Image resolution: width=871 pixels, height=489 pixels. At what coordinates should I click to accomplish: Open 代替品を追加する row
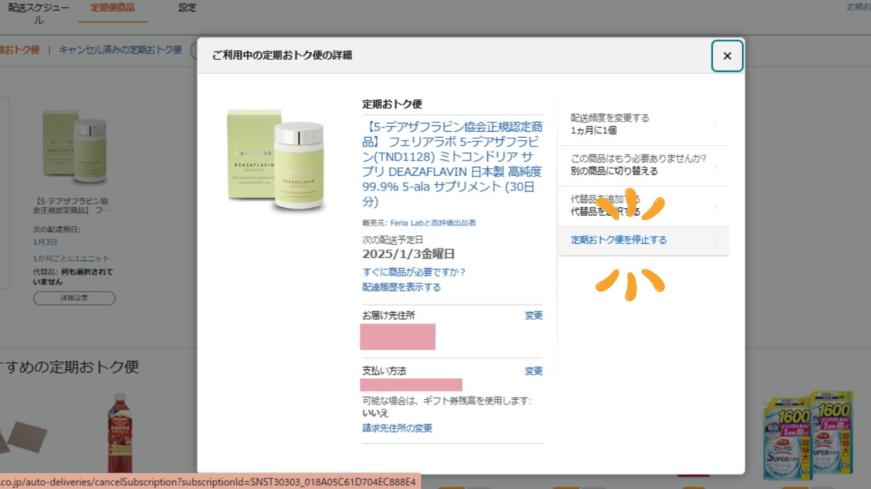643,206
